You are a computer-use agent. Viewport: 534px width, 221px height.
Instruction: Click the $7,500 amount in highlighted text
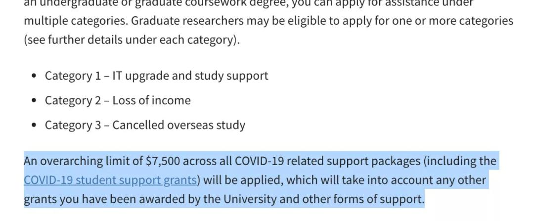tap(164, 161)
